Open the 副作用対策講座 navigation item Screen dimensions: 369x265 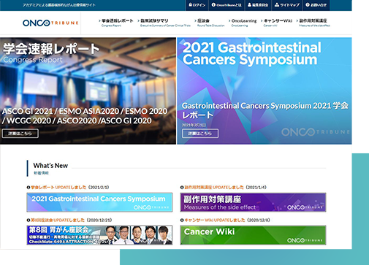(313, 23)
